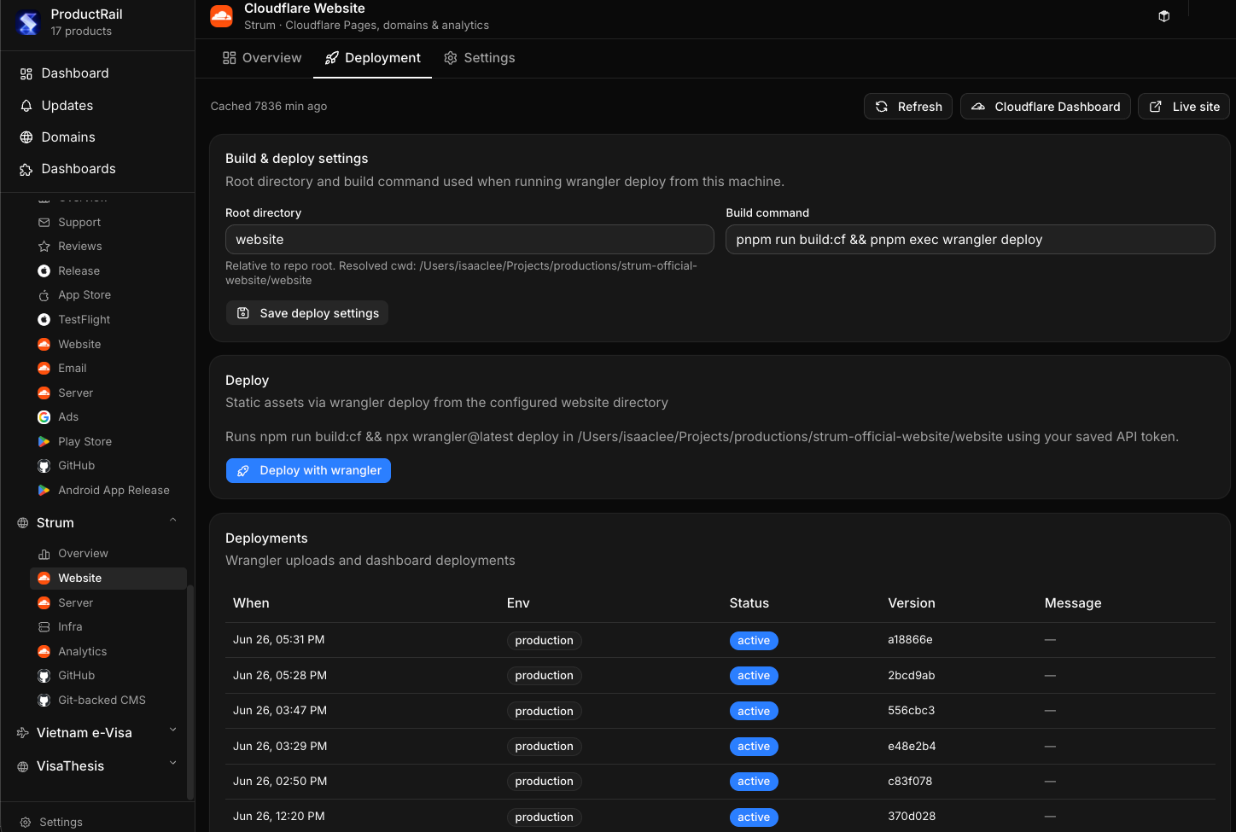
Task: Collapse the Strum product group
Action: click(x=173, y=521)
